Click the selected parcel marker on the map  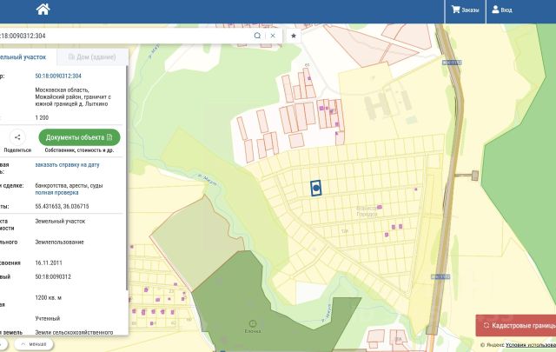316,188
